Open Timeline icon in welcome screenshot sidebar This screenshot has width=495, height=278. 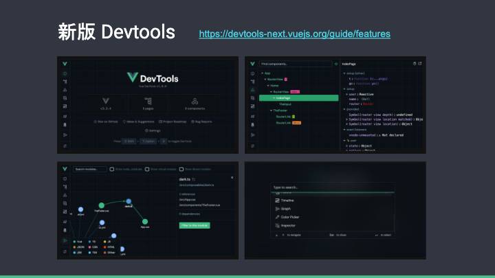click(65, 106)
